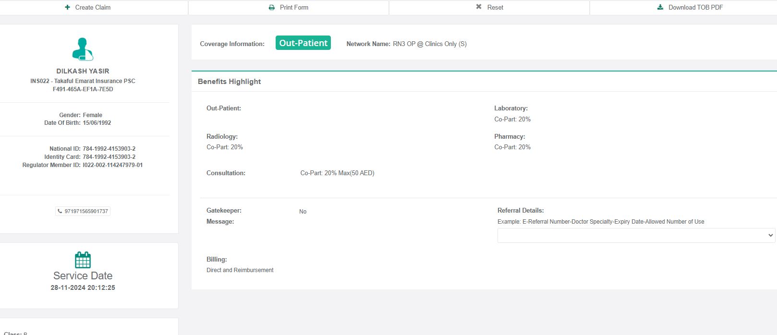Click the phone icon in contact badge
The height and width of the screenshot is (335, 777).
point(60,211)
